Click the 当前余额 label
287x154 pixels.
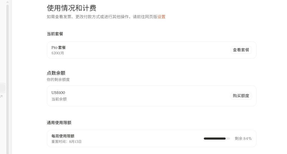coord(59,99)
